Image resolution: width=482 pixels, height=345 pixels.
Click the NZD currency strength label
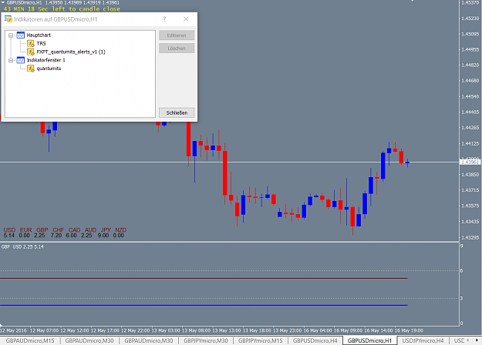point(120,230)
